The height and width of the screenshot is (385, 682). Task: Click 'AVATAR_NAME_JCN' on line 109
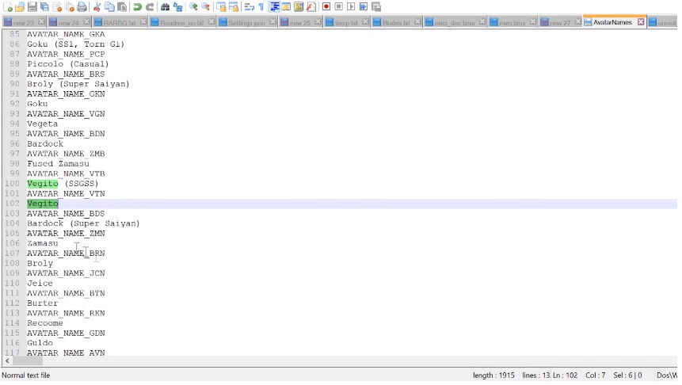coord(66,273)
